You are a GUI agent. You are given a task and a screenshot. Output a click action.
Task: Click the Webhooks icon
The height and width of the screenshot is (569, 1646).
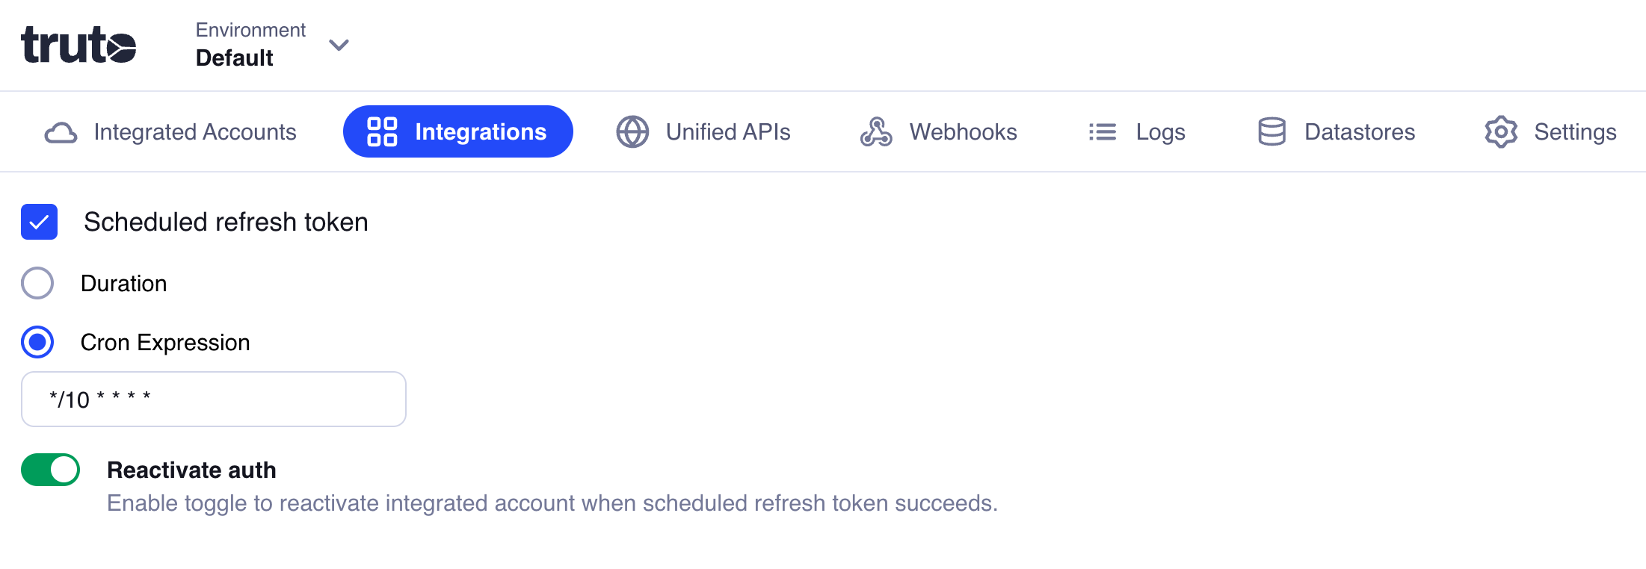point(876,132)
